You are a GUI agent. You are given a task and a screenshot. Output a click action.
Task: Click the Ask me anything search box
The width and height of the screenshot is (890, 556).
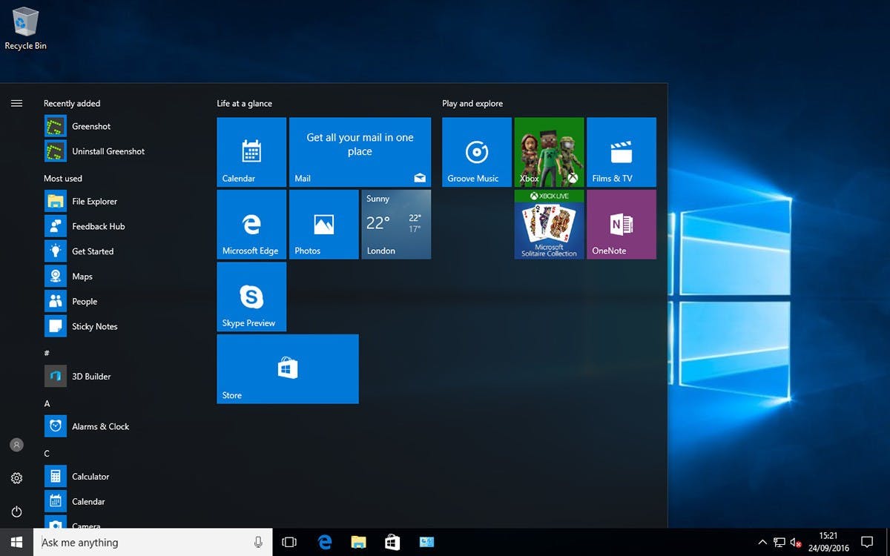(x=148, y=542)
